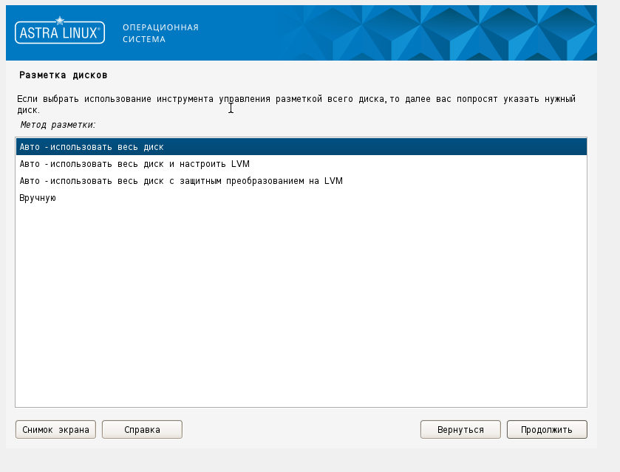The image size is (620, 472).
Task: Pick the option "с защитным преобразованием на LVM"
Action: (x=302, y=181)
